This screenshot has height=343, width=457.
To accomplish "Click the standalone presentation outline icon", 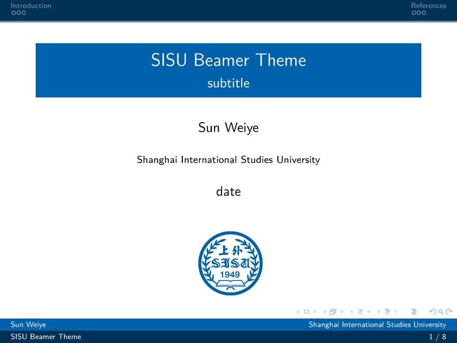I will coord(413,312).
